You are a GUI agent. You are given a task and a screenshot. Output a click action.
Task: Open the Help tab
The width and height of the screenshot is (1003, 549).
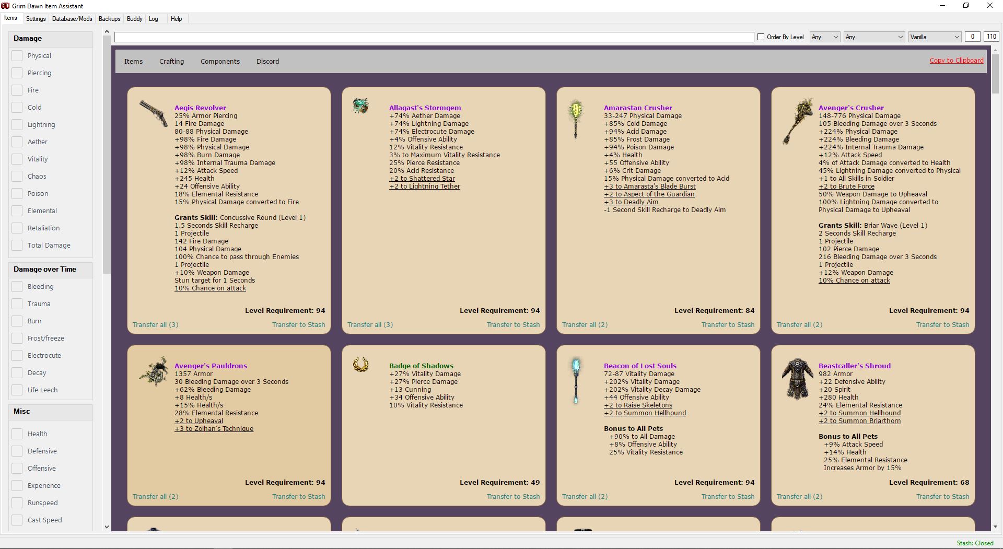coord(177,19)
